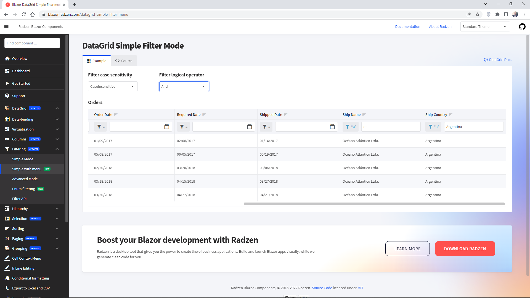530x298 pixels.
Task: Open the GitHub repository icon
Action: tap(522, 26)
